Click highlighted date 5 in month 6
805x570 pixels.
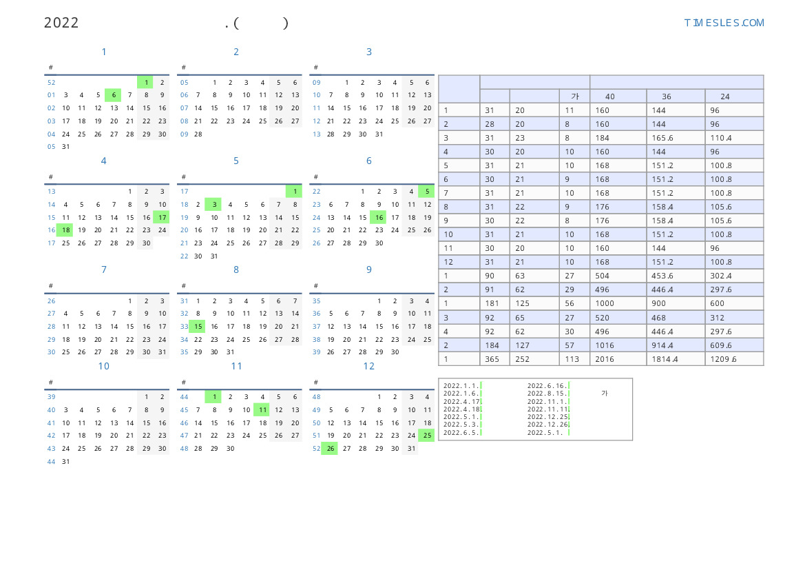pyautogui.click(x=427, y=191)
